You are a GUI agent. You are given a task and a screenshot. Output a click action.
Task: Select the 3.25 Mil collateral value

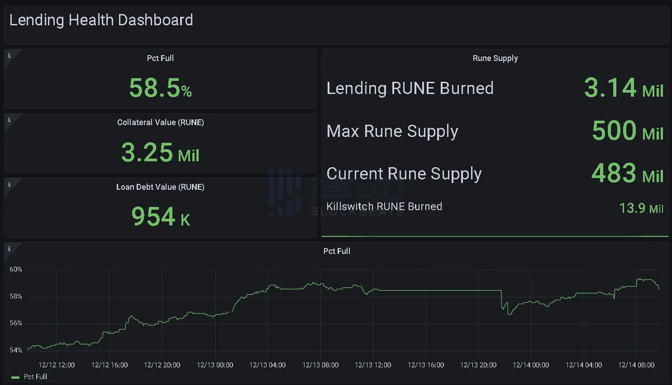[160, 153]
